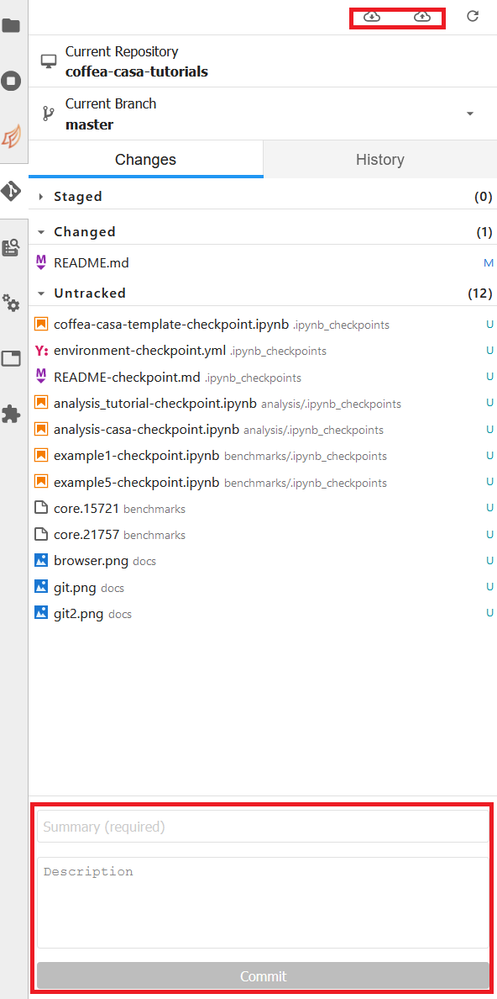Viewport: 497px width, 999px height.
Task: Click the core.15721 file icon
Action: click(41, 508)
